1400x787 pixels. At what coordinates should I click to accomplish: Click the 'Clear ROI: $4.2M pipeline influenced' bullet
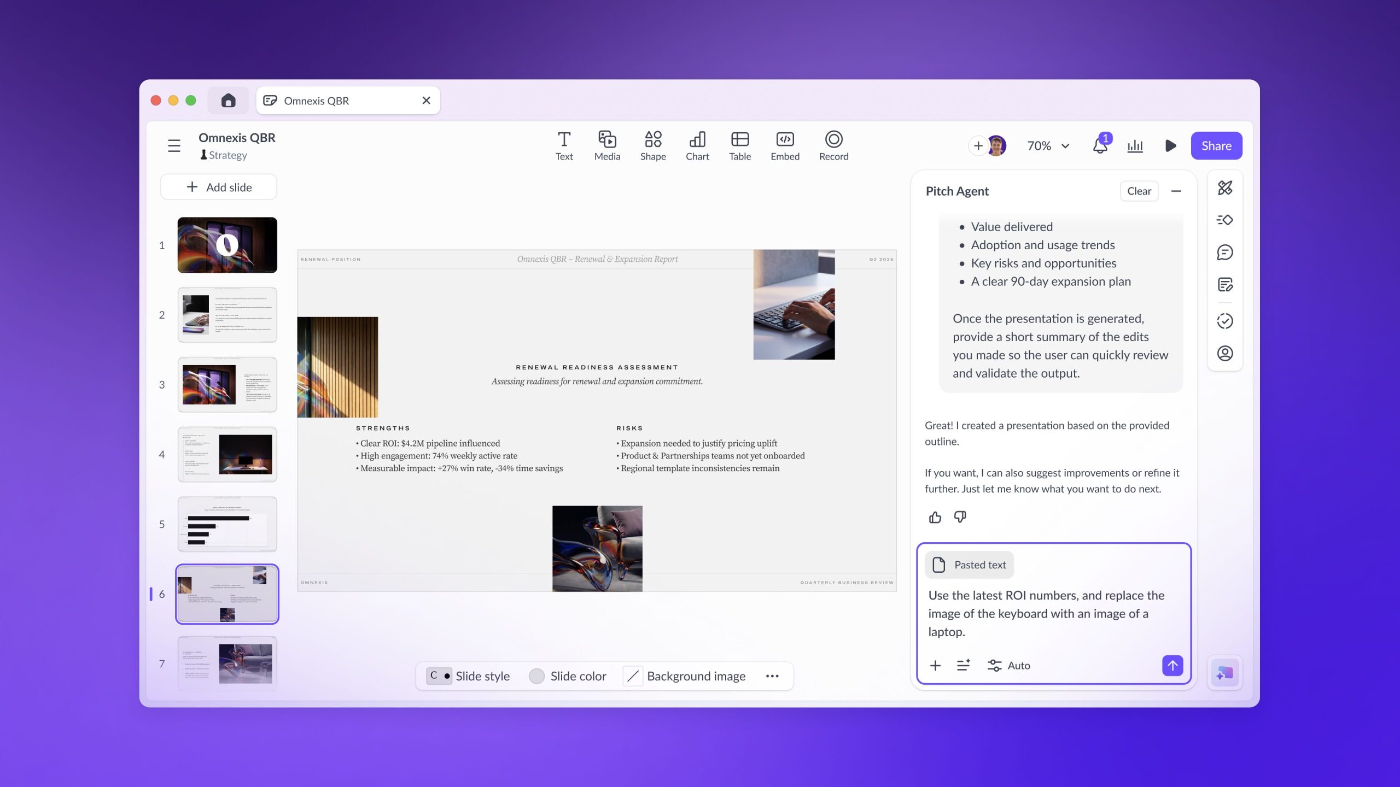pyautogui.click(x=428, y=443)
